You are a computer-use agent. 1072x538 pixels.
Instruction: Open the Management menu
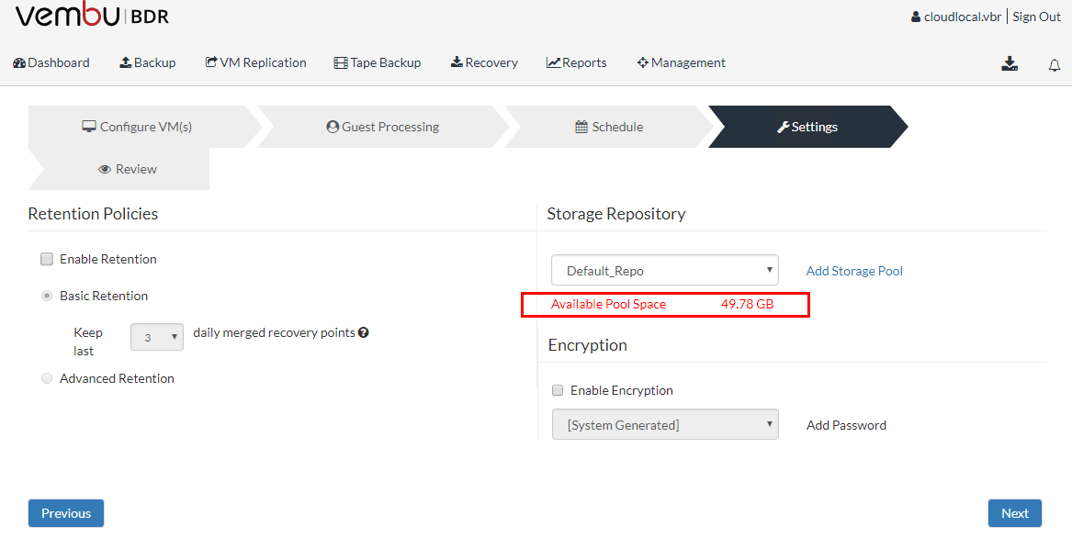click(681, 62)
